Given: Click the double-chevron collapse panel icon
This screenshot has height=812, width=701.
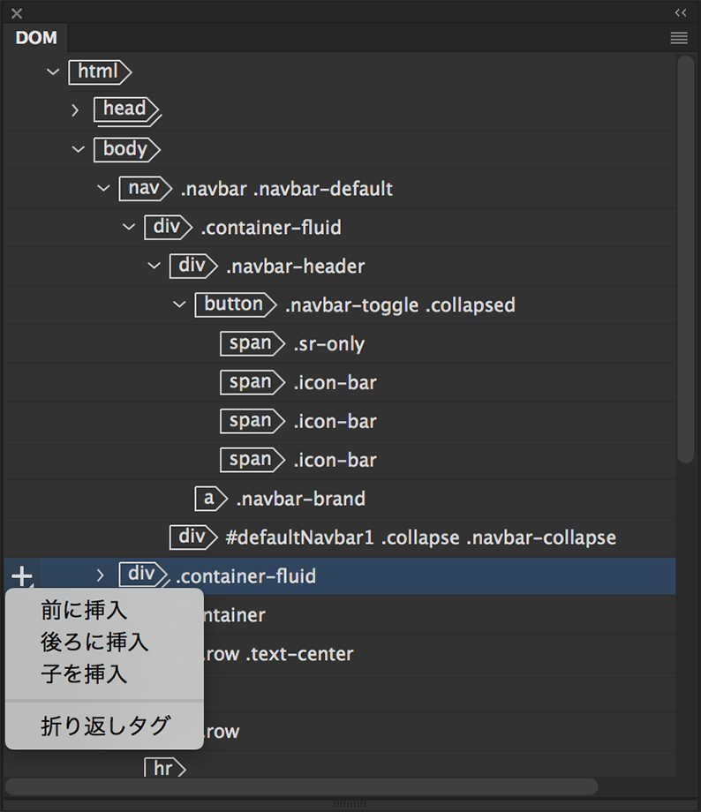Looking at the screenshot, I should [x=680, y=12].
